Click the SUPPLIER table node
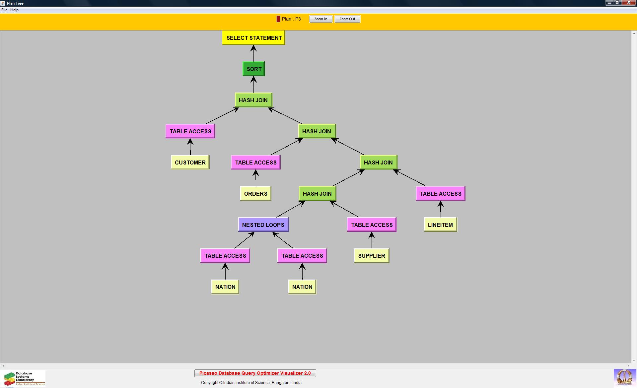The image size is (637, 388). (x=371, y=256)
